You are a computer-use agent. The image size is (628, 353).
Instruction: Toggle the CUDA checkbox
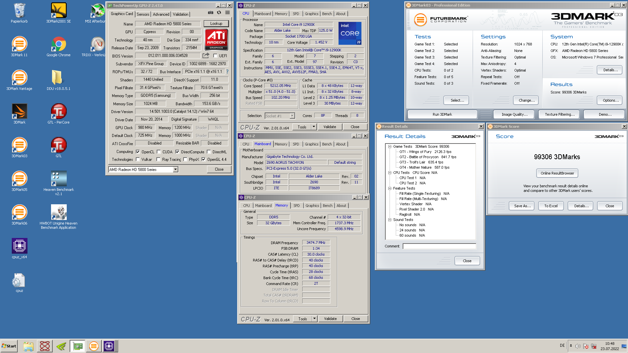coord(159,152)
